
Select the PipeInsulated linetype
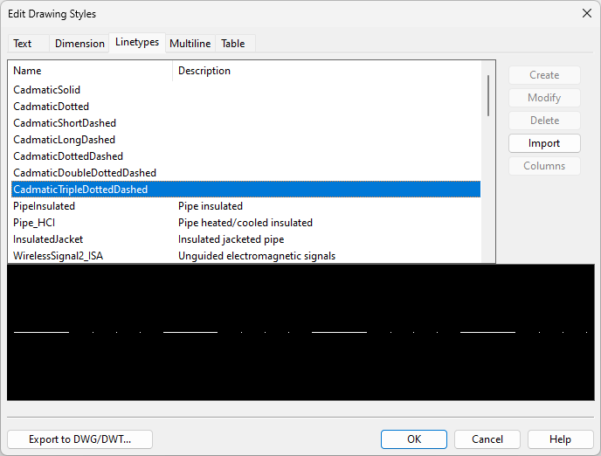45,206
